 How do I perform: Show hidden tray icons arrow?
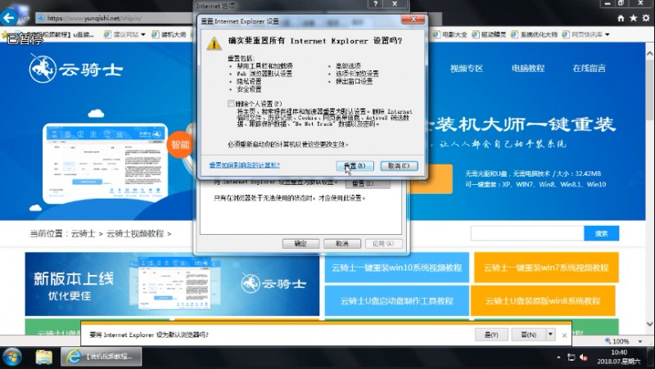tap(558, 358)
